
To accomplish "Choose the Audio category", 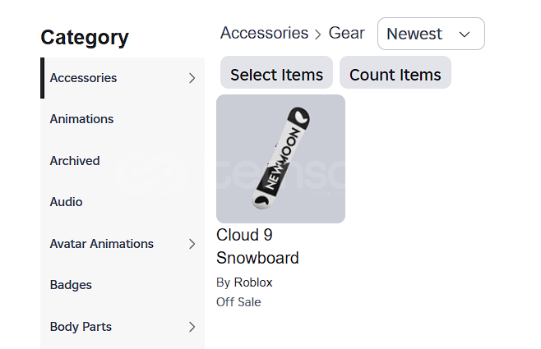I will pyautogui.click(x=66, y=202).
